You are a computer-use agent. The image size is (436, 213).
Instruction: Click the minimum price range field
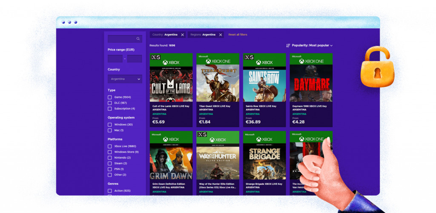coord(115,59)
